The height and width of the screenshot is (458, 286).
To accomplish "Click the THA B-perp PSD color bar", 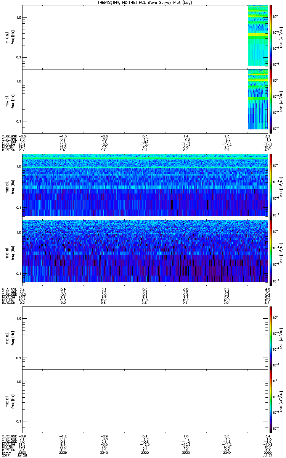I will 271,37.
